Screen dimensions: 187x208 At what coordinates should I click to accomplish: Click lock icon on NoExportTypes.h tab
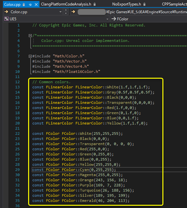(144, 5)
